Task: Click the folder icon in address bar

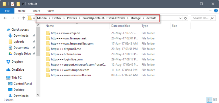Action: [x=30, y=18]
